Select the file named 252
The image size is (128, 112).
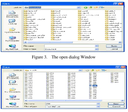(29, 98)
